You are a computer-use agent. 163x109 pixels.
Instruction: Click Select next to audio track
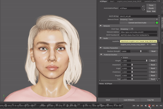point(153,45)
